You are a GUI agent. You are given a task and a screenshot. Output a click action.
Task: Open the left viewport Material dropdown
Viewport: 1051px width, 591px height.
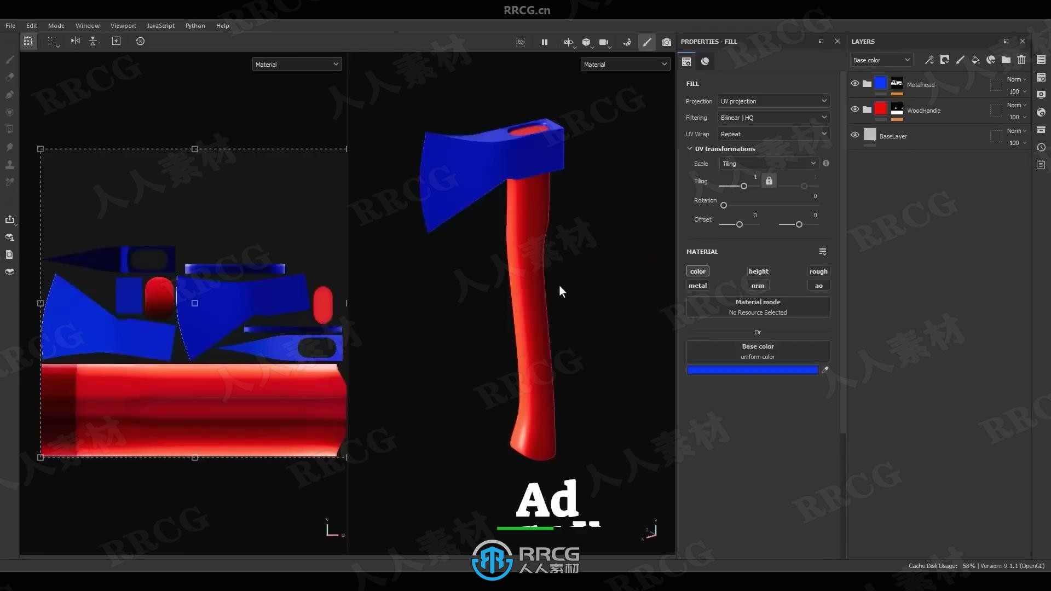point(297,65)
